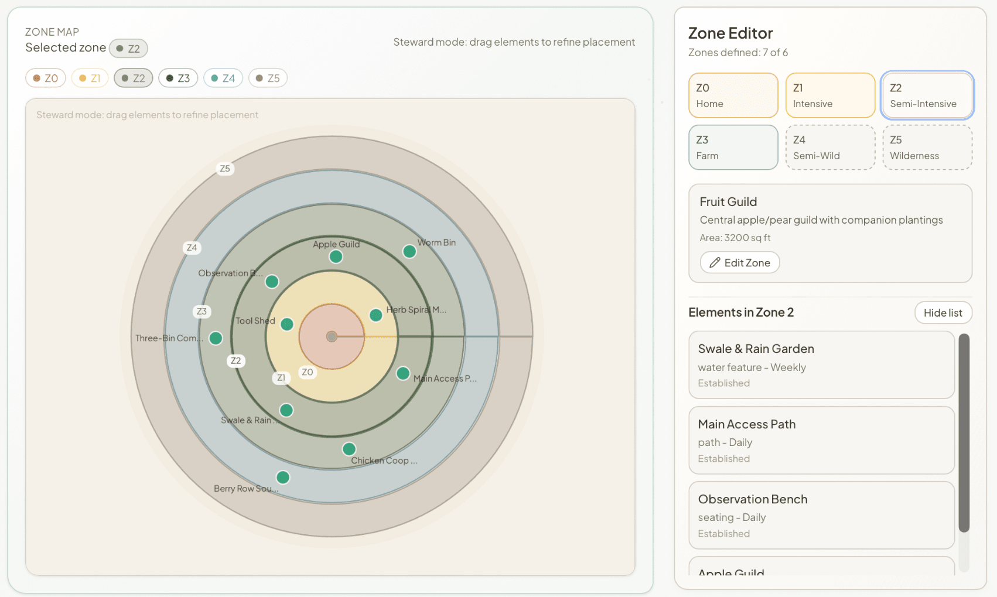Toggle the Z1 zone filter chip
Image resolution: width=997 pixels, height=597 pixels.
pos(90,77)
